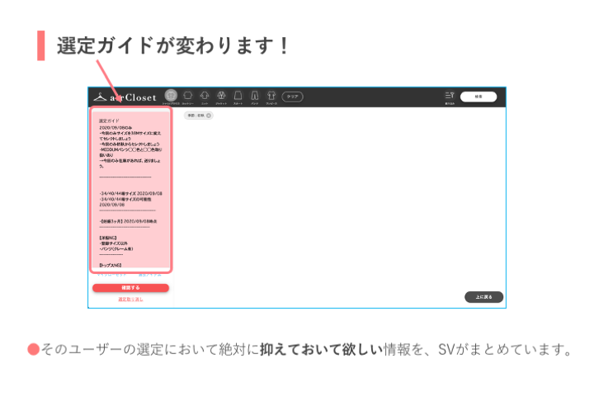Open the left tab below the guide panel
Screen dimensions: 594x411
111,274
